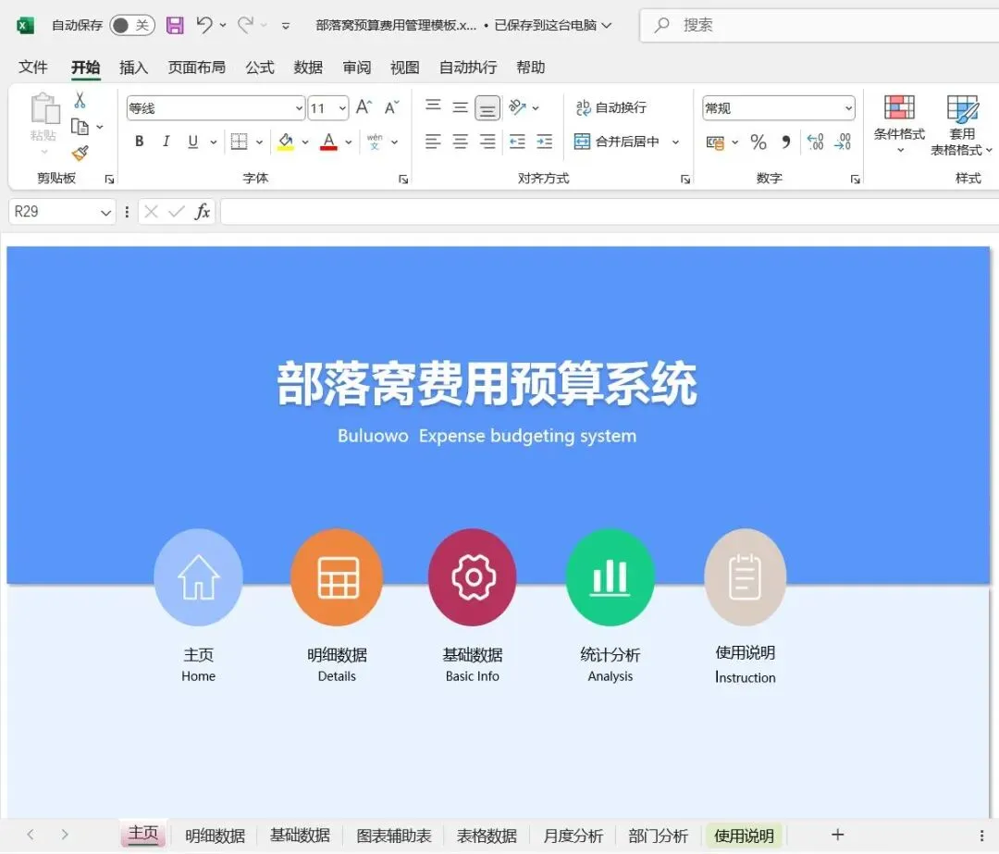Open 条件格式 conditional formatting
Screen dimensions: 999x854
click(x=899, y=124)
